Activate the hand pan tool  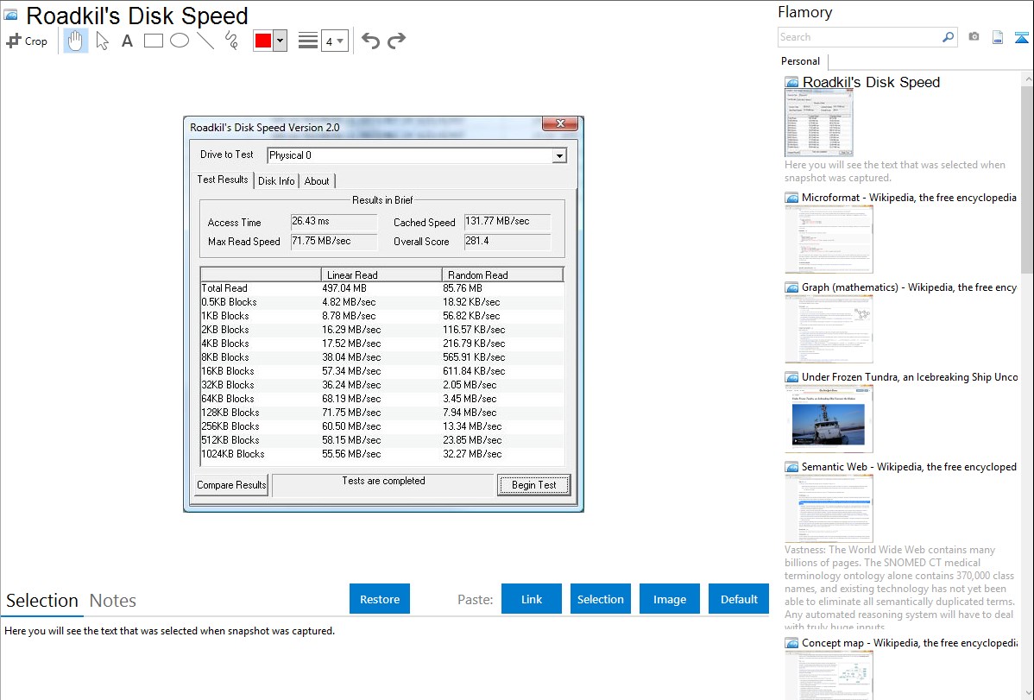coord(76,41)
